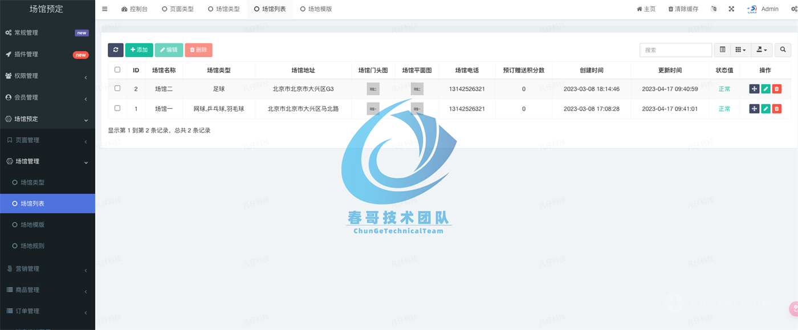This screenshot has height=330, width=798.
Task: Switch to the 场馆类型 tab
Action: tap(224, 9)
